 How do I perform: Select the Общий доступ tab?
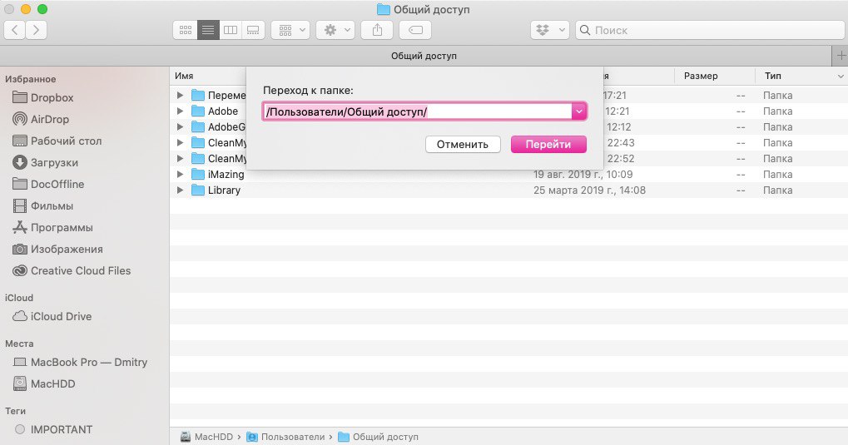point(424,56)
